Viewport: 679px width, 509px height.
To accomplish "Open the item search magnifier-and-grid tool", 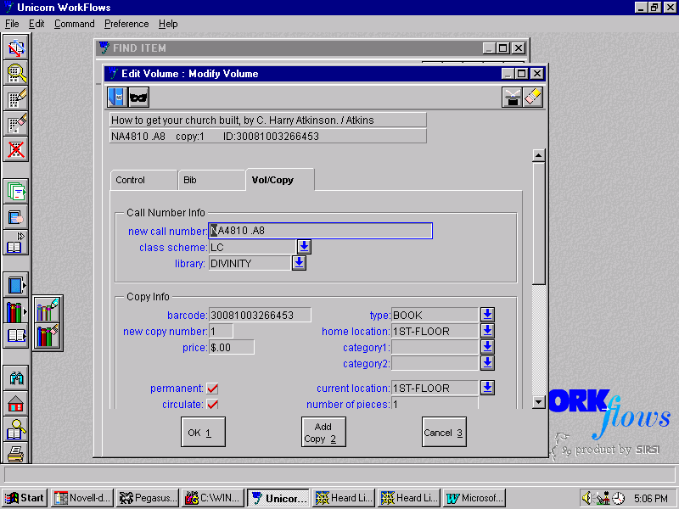I will 16,73.
